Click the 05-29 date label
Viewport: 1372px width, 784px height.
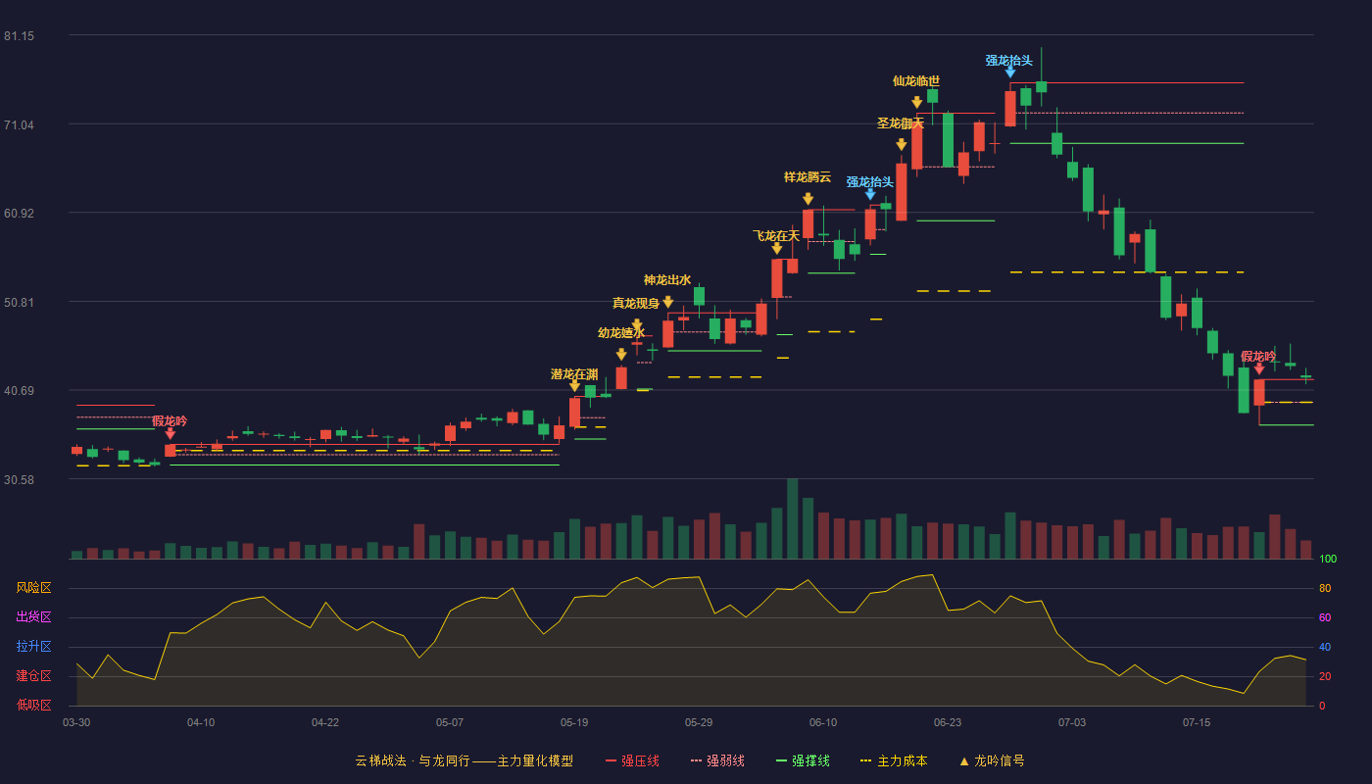[699, 722]
